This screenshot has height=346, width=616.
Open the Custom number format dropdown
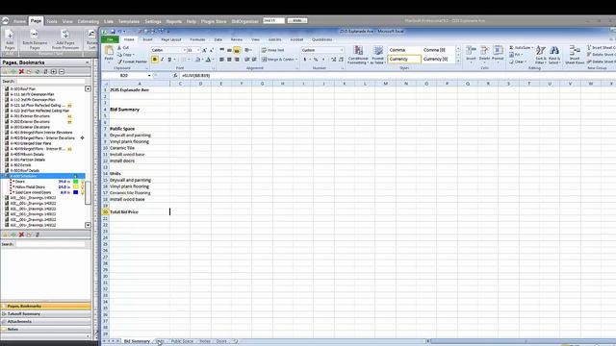coord(342,50)
